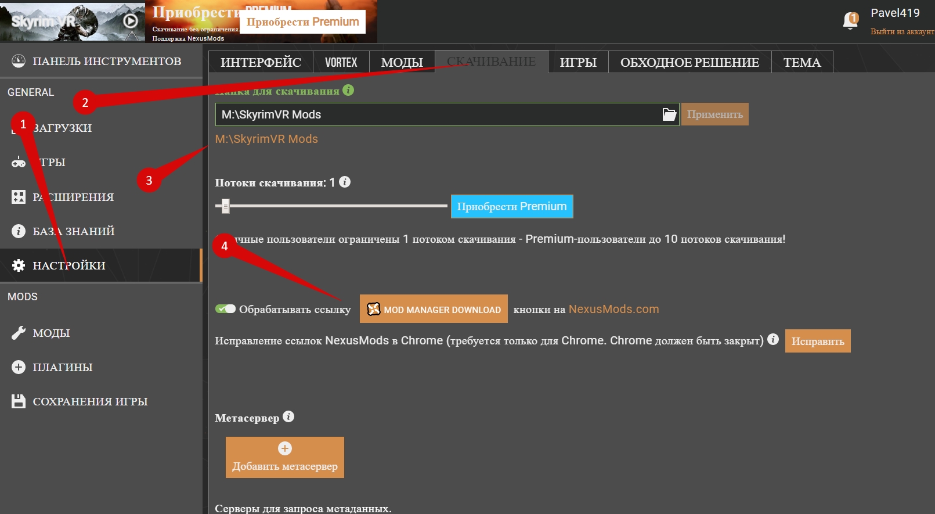Click the download threads slider handle
This screenshot has height=514, width=935.
[226, 206]
